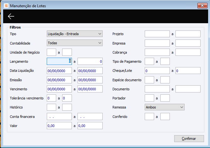
Task: Open the Remessa dropdown
Action: [164, 107]
